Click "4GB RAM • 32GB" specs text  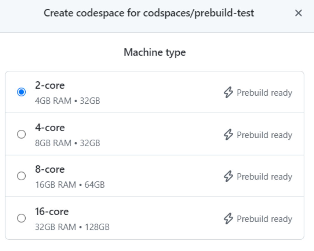pos(68,101)
